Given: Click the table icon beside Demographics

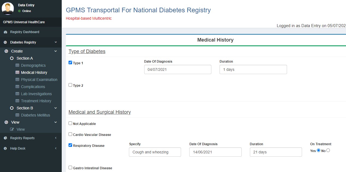Looking at the screenshot, I should pyautogui.click(x=17, y=65).
